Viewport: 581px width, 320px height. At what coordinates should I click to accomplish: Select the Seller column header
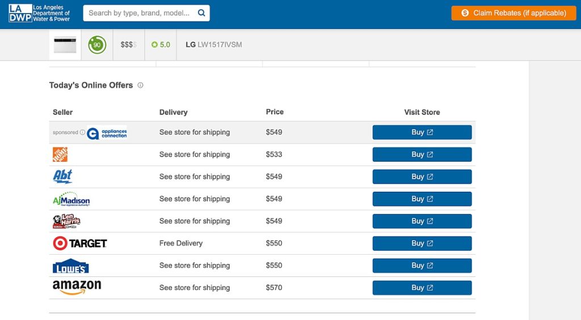coord(62,112)
